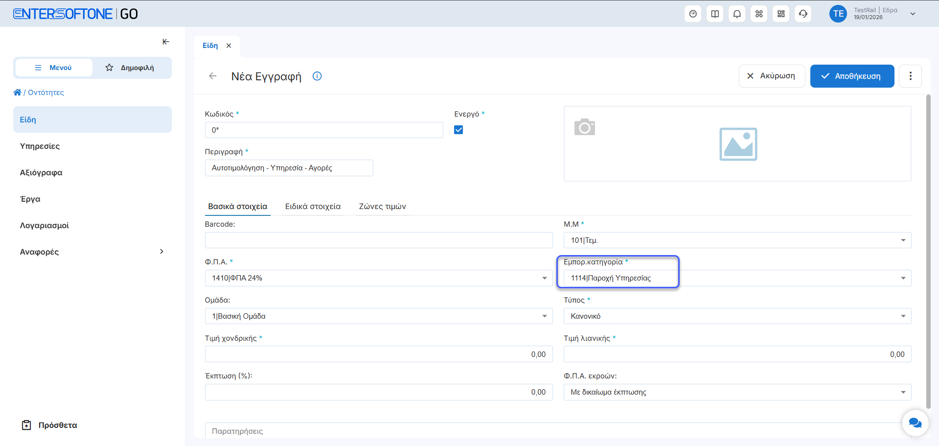Collapse the sidebar with arrow icon
Viewport: 939px width, 446px height.
click(x=166, y=42)
